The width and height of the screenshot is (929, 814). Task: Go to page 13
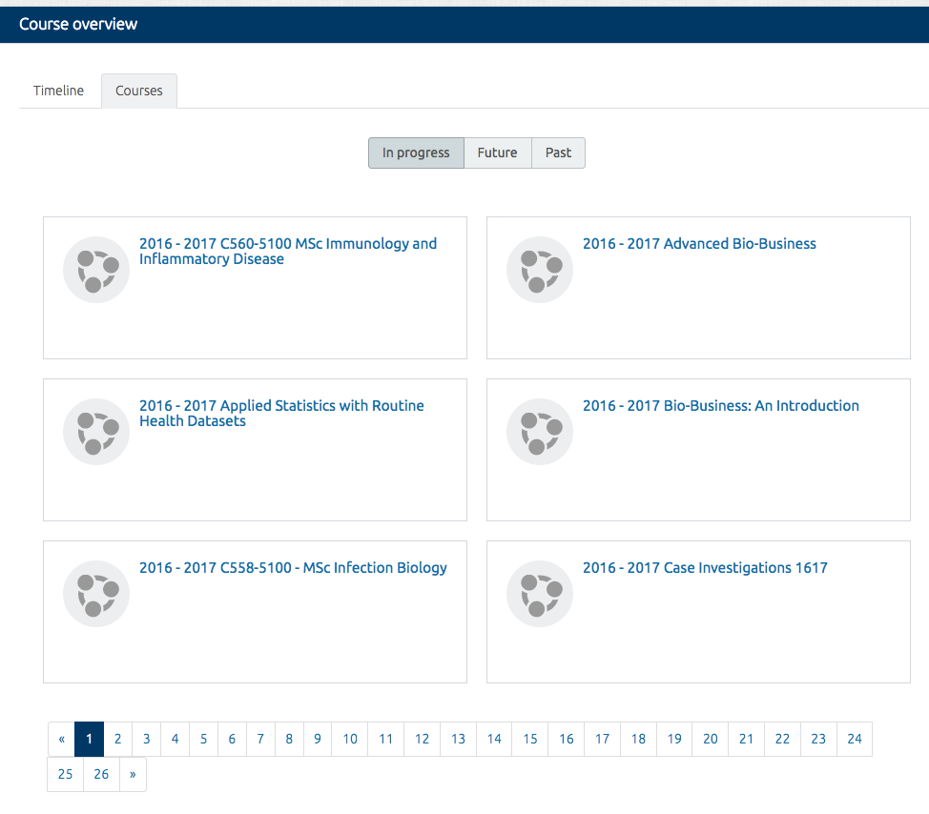[458, 739]
